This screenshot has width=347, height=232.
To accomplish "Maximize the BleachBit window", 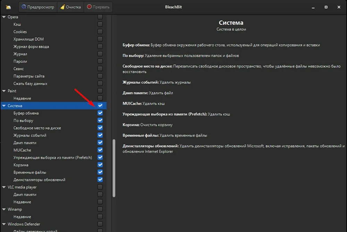I will pos(326,7).
